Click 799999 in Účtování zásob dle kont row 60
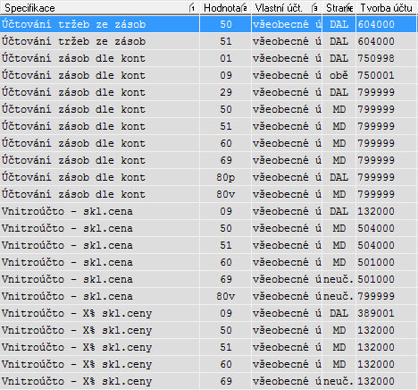This screenshot has width=418, height=390. [376, 143]
